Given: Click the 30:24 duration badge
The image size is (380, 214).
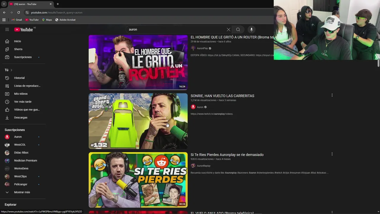Looking at the screenshot, I should [182, 204].
